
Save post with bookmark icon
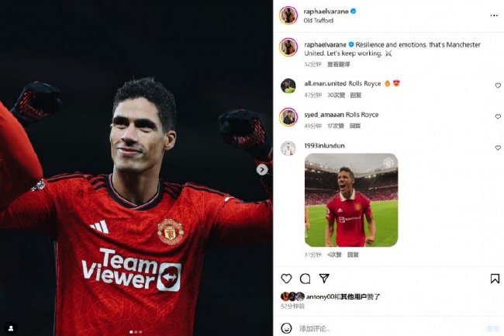point(495,279)
